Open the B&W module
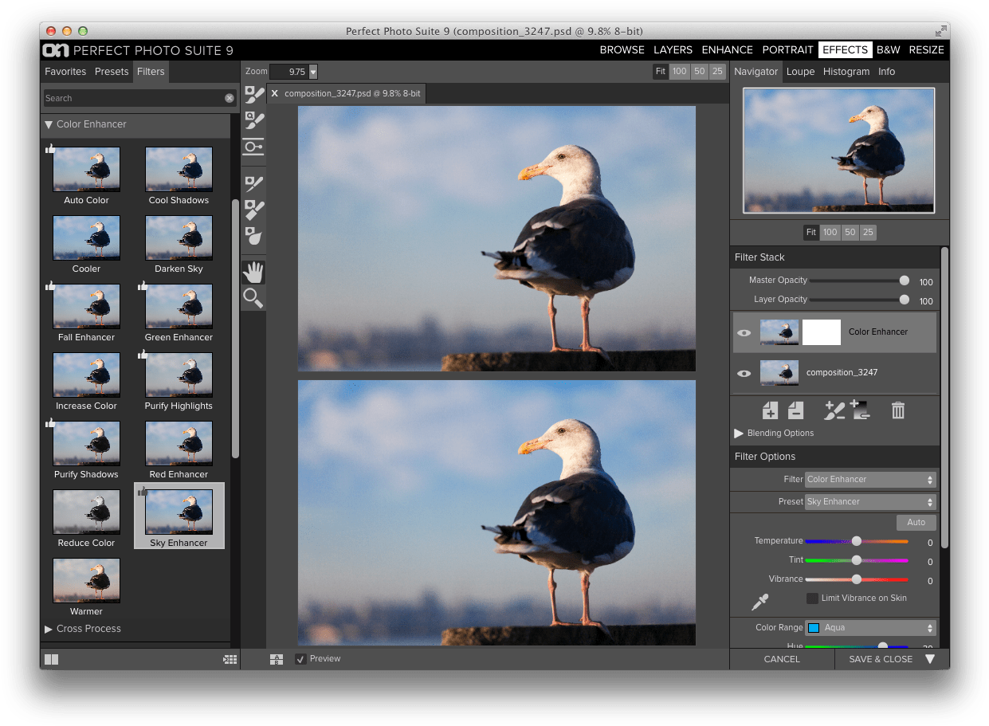 coord(888,49)
